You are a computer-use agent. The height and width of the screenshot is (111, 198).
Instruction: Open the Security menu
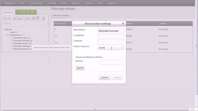(52, 3)
